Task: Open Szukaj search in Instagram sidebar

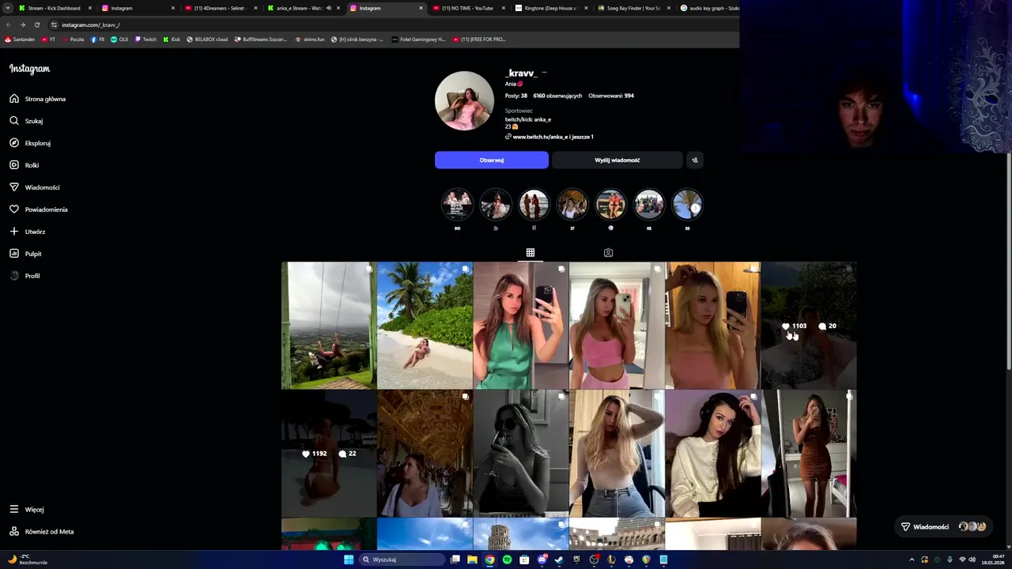Action: (x=26, y=121)
